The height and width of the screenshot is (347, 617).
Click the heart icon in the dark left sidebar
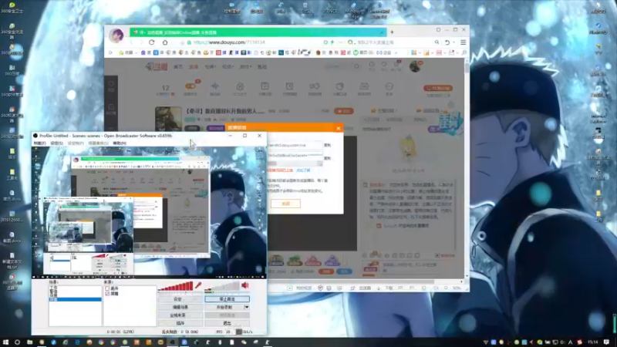(x=111, y=86)
